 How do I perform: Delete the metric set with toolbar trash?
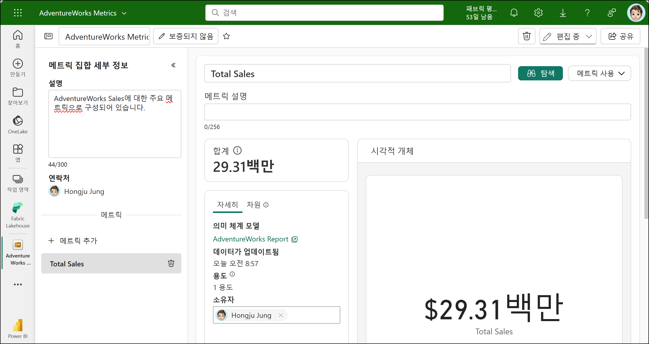tap(527, 36)
